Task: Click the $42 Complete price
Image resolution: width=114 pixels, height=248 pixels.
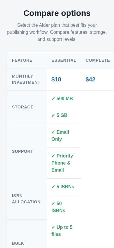Action: (90, 79)
